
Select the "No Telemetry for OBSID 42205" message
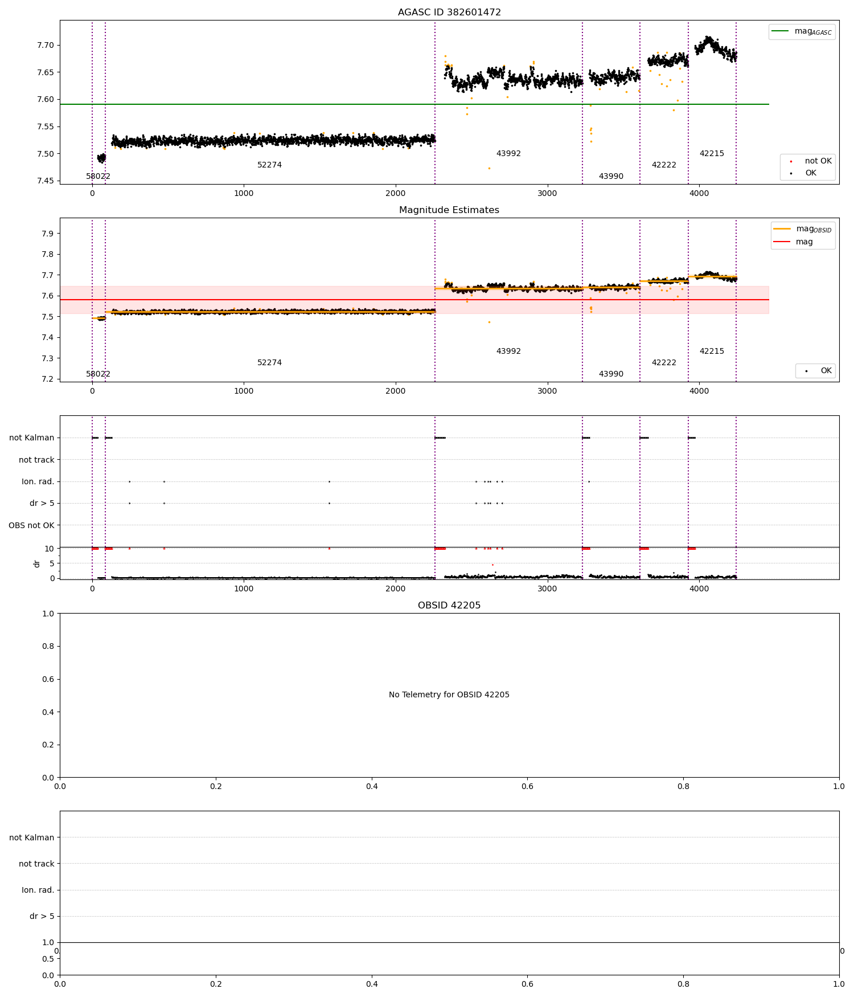pyautogui.click(x=449, y=694)
